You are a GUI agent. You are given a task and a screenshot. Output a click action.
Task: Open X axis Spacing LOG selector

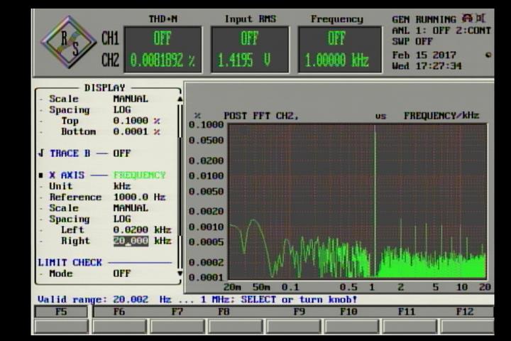point(122,219)
